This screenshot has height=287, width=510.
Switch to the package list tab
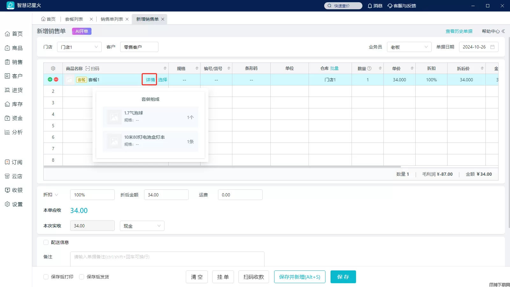(74, 19)
